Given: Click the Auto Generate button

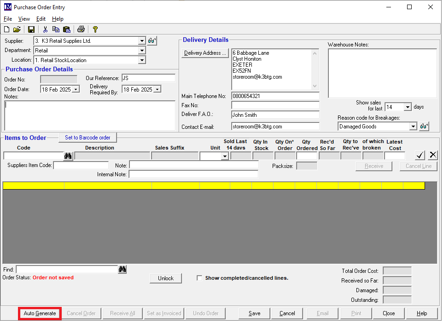Looking at the screenshot, I should pos(40,313).
